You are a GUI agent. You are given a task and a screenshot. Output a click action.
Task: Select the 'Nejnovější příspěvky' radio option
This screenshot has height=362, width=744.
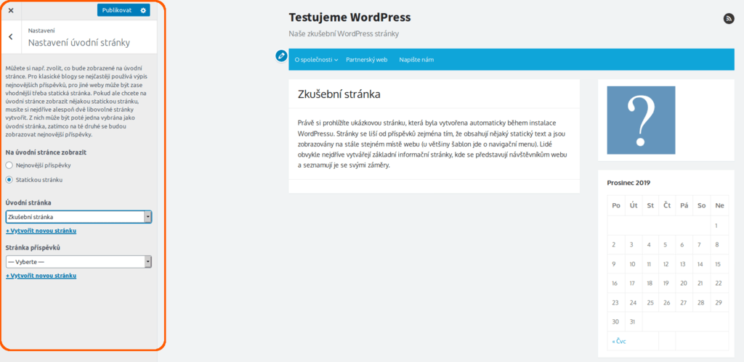pos(9,165)
